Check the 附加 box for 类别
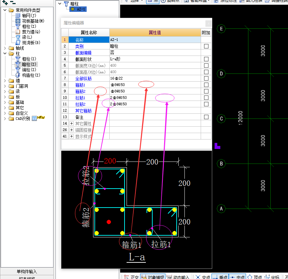Screen dimensions: 288x279 coord(206,46)
